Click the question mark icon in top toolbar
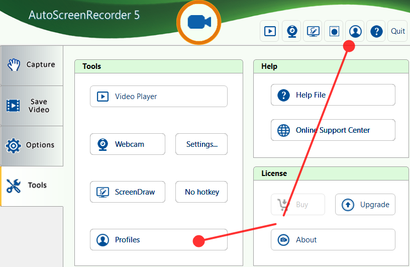 pos(376,31)
